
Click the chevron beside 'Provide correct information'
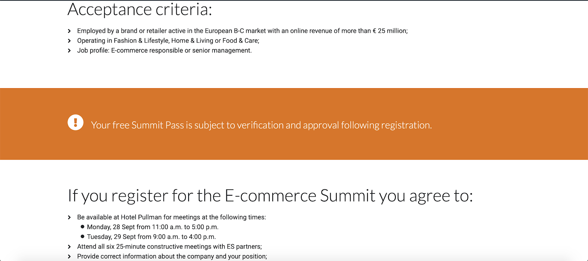pyautogui.click(x=69, y=257)
